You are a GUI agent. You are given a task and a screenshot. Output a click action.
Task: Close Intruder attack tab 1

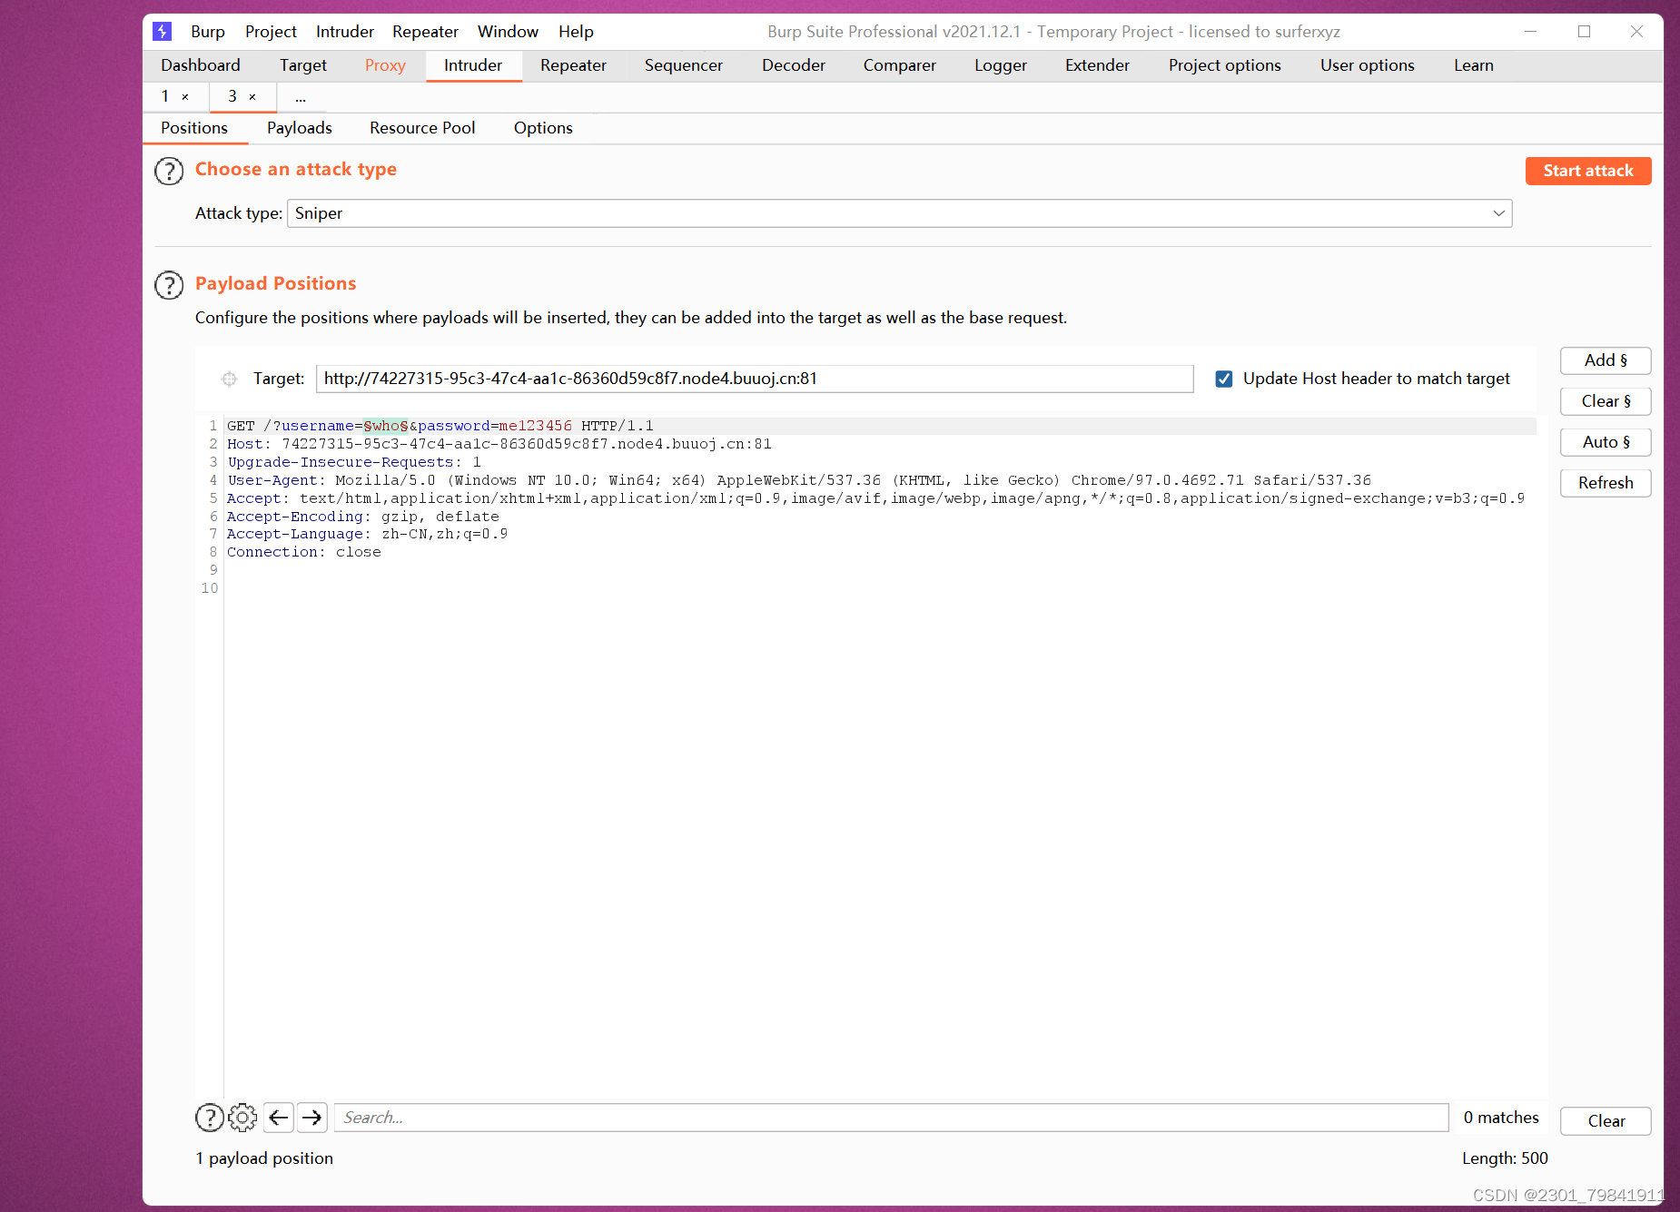(184, 96)
